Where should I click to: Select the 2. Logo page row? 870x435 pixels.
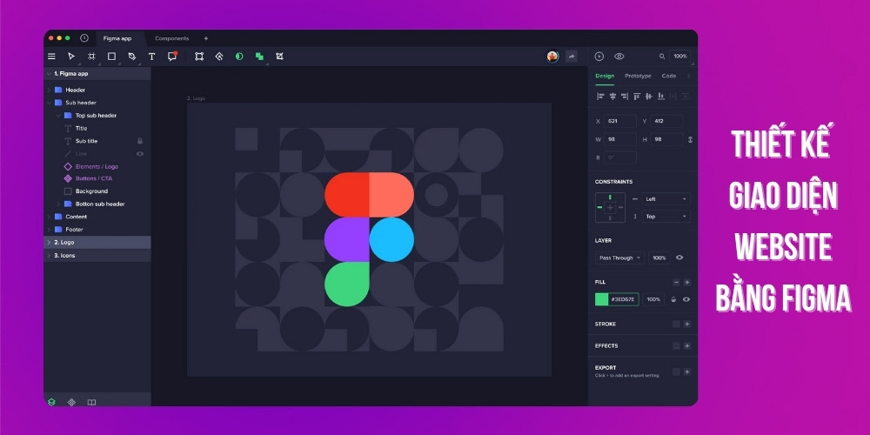[97, 243]
